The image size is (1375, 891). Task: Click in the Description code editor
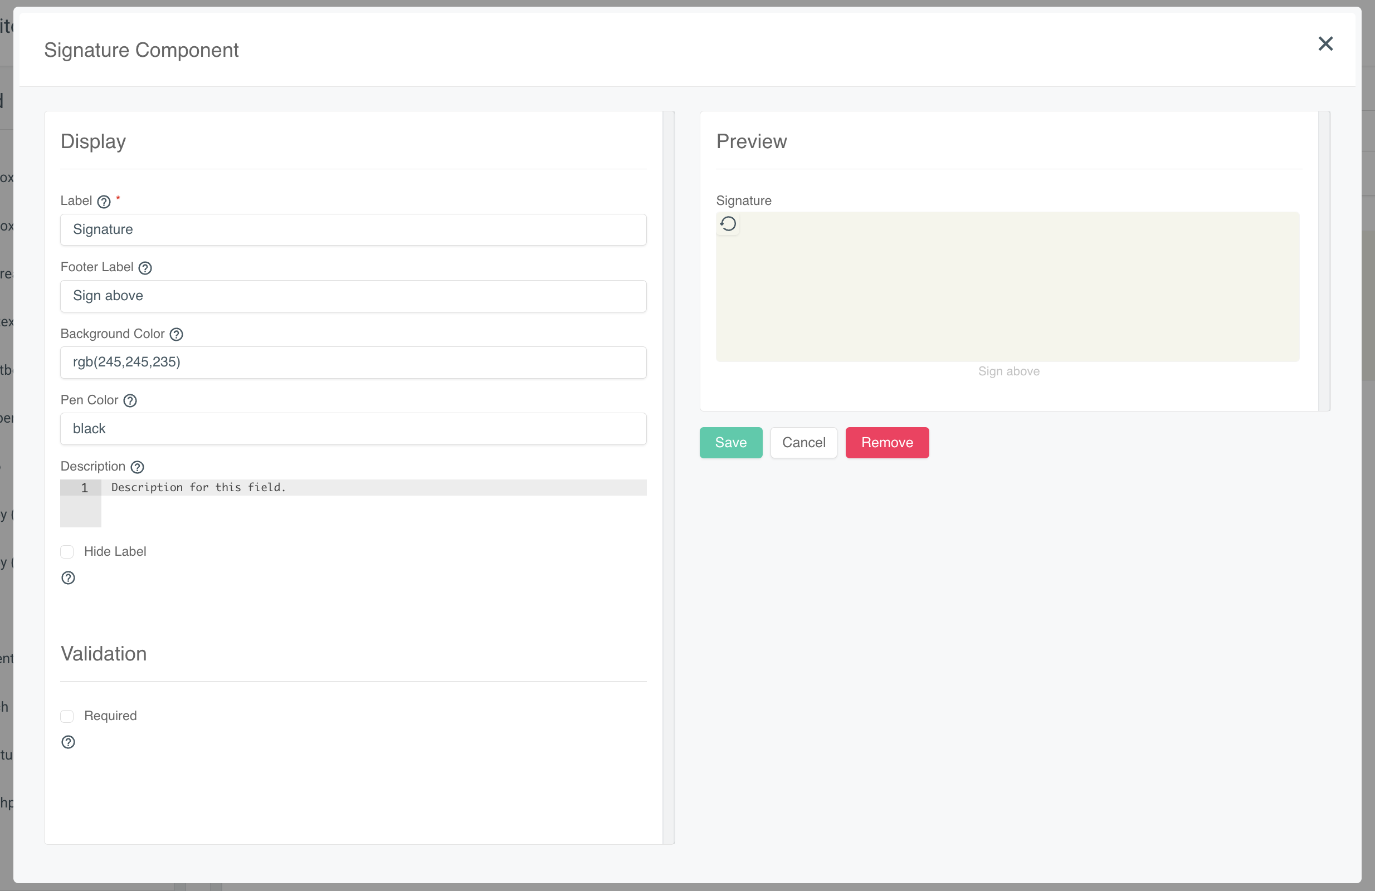(373, 502)
